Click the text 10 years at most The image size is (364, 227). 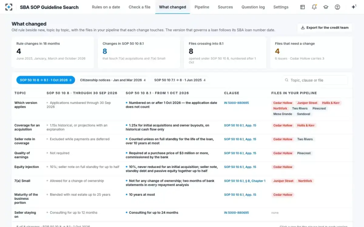click(142, 195)
